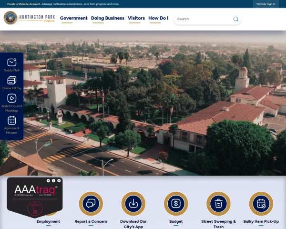This screenshot has height=229, width=286.
Task: Follow the Create a Website Account link
Action: coord(23,4)
